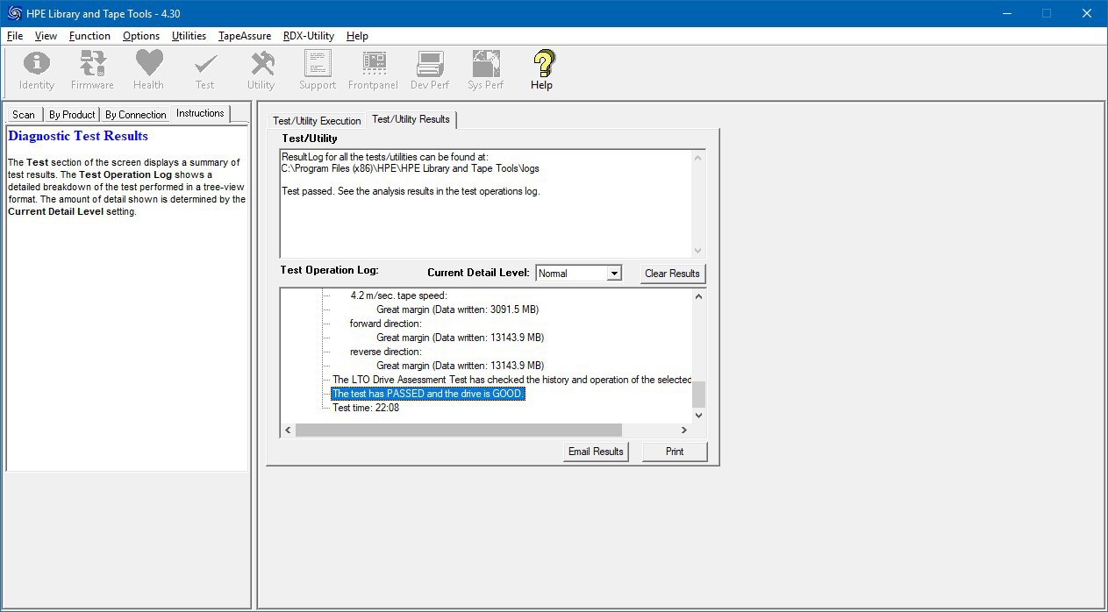Viewport: 1108px width, 612px height.
Task: Open the File menu
Action: [14, 36]
